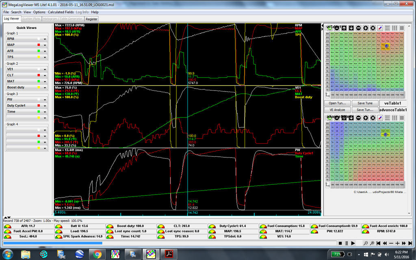Fast forward with the double right arrow
The image size is (416, 260).
404,243
